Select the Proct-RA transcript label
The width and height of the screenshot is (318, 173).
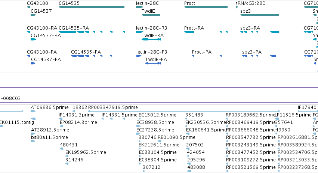coord(194,28)
